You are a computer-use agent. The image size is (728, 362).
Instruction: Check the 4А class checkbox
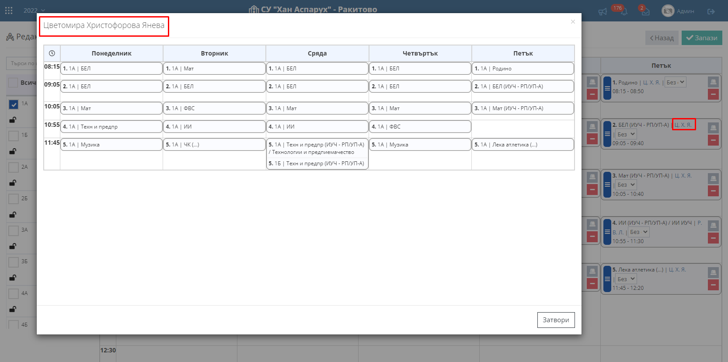(14, 293)
